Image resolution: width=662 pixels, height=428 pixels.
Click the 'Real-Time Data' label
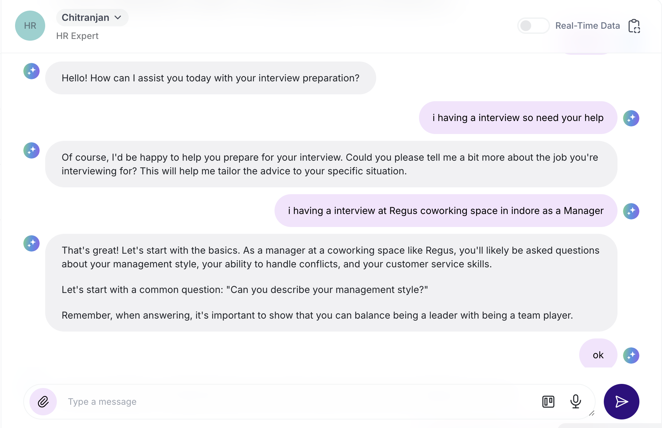point(587,26)
